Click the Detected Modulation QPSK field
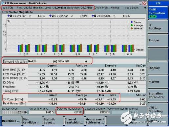The width and height of the screenshot is (169, 127). coord(70,112)
